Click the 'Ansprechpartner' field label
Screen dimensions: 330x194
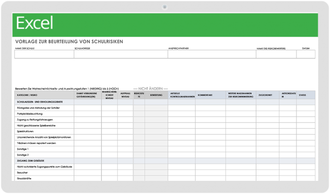click(x=179, y=48)
